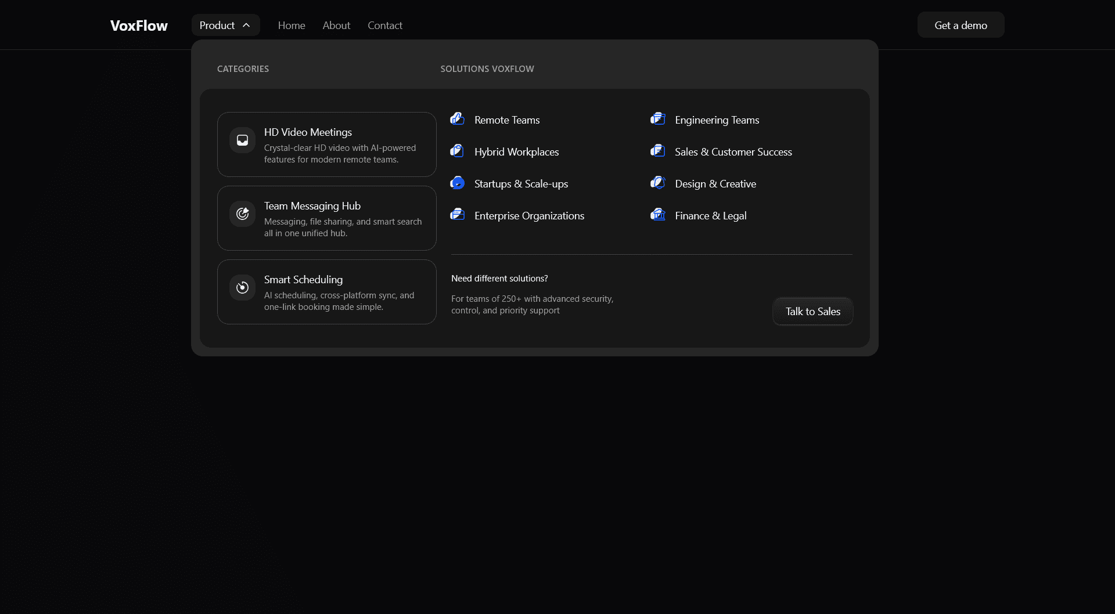Open the Contact page
This screenshot has width=1115, height=614.
385,25
